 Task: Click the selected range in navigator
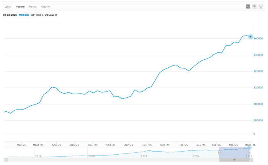pyautogui.click(x=234, y=152)
